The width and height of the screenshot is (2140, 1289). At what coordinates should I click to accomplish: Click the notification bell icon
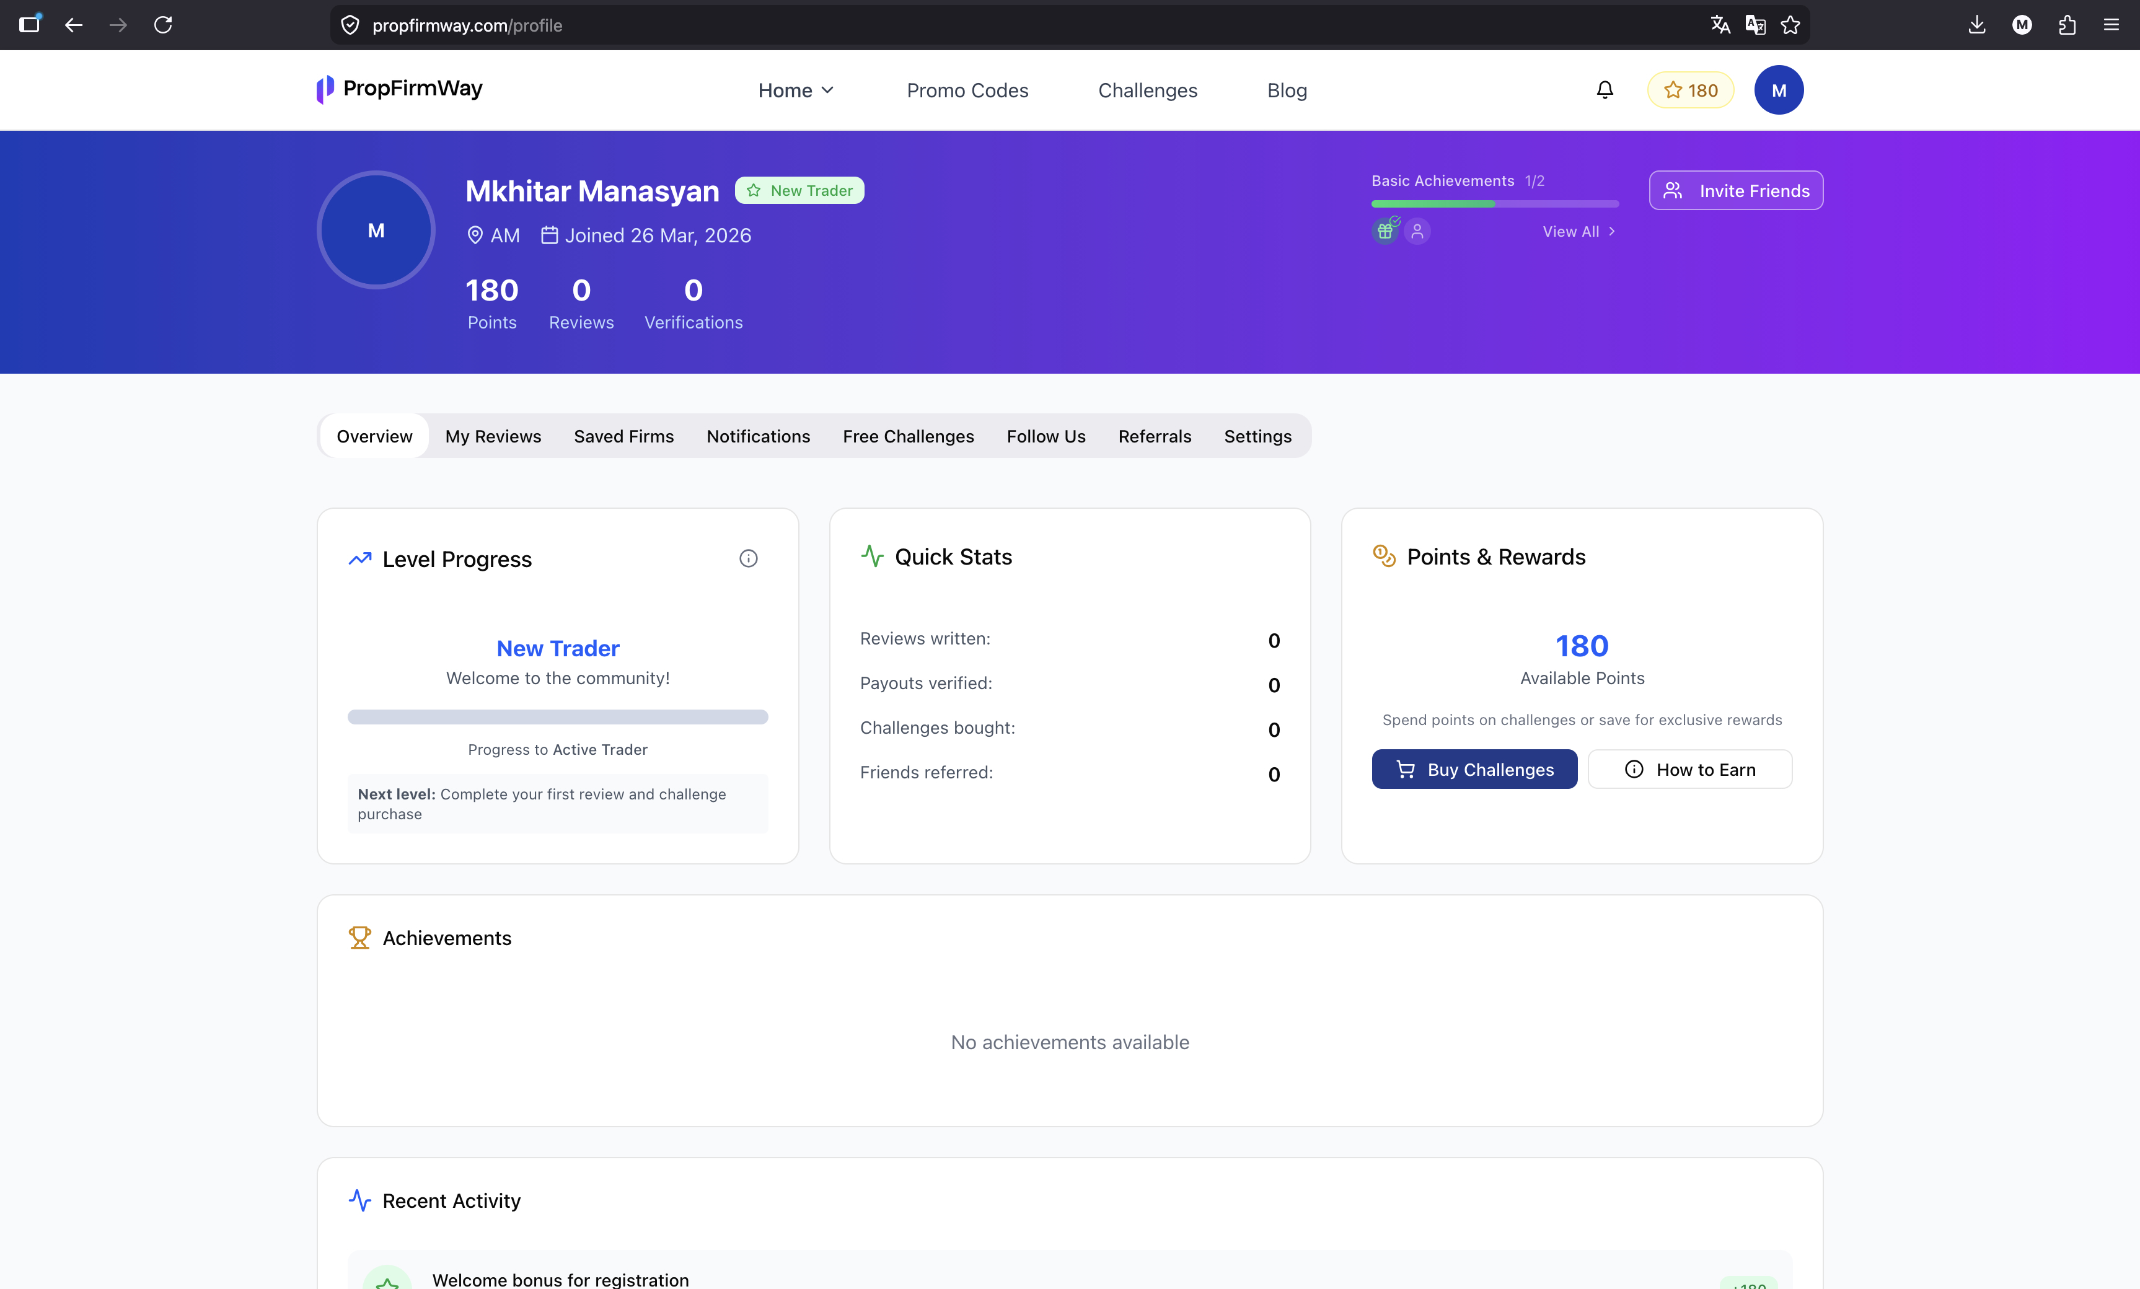(1604, 89)
